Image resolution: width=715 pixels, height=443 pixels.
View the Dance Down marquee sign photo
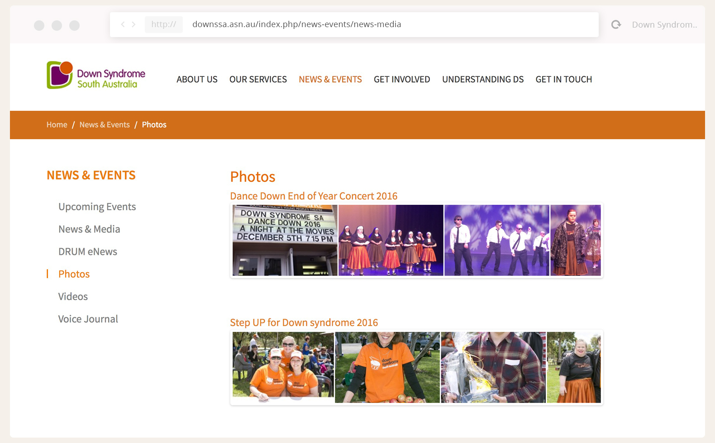coord(285,240)
